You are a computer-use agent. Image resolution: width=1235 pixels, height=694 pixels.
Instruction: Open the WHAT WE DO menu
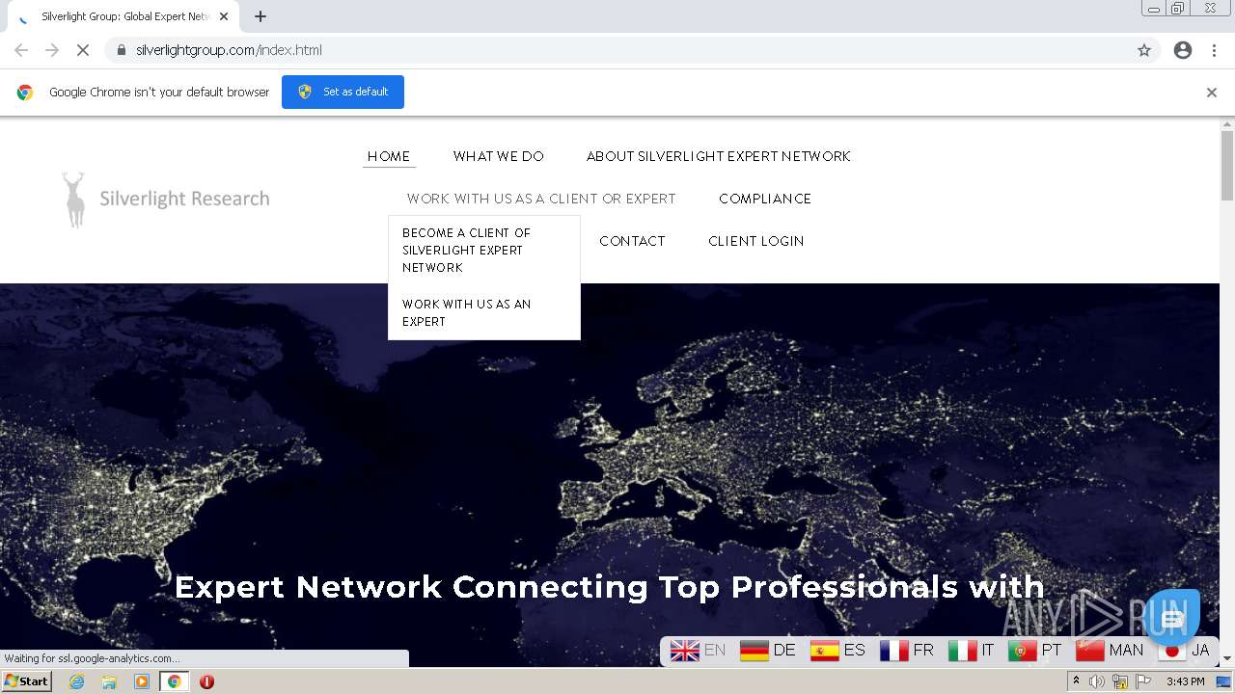498,156
